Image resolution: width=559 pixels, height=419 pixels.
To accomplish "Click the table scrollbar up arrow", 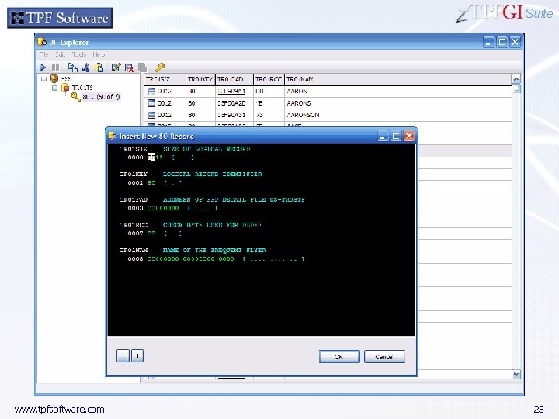I will tap(516, 79).
